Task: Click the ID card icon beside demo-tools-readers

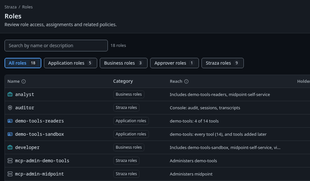Action: tap(10, 121)
